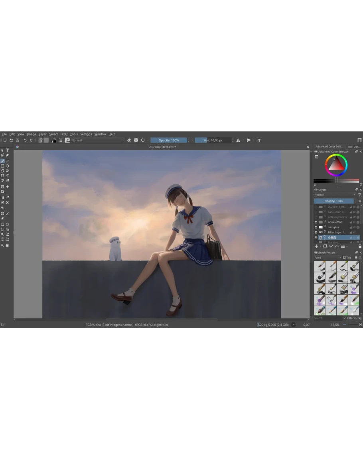
Task: Delete the layer using the trash icon
Action: click(359, 247)
